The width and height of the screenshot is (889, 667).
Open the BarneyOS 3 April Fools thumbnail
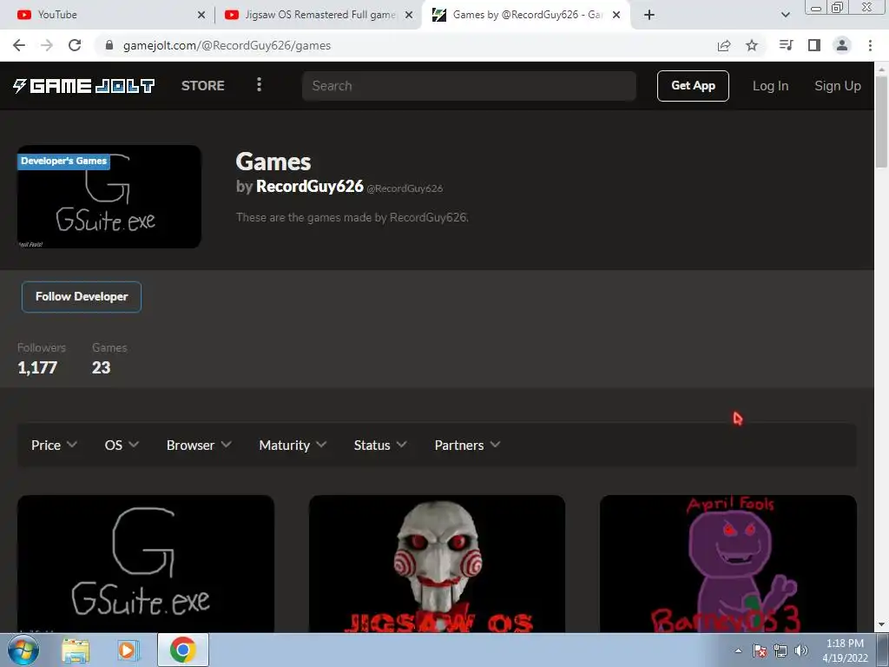728,564
